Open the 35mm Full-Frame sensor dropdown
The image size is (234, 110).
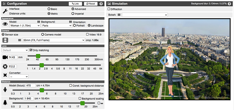pos(54,40)
